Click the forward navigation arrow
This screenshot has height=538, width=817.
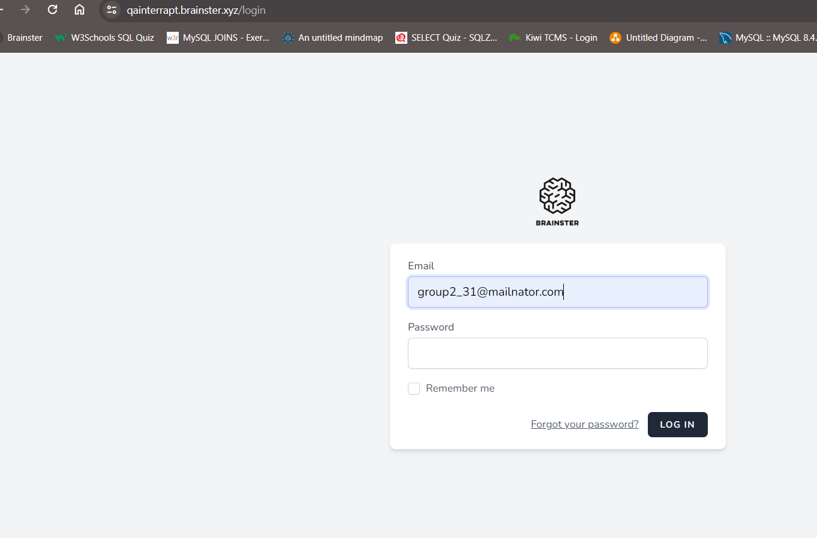coord(25,10)
